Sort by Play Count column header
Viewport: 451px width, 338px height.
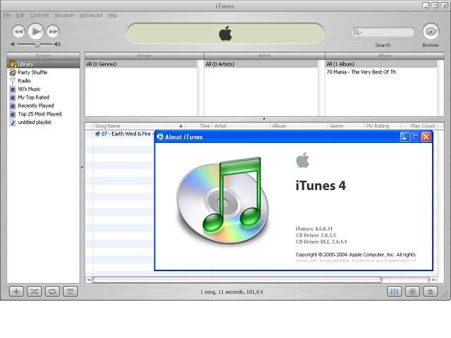[419, 126]
